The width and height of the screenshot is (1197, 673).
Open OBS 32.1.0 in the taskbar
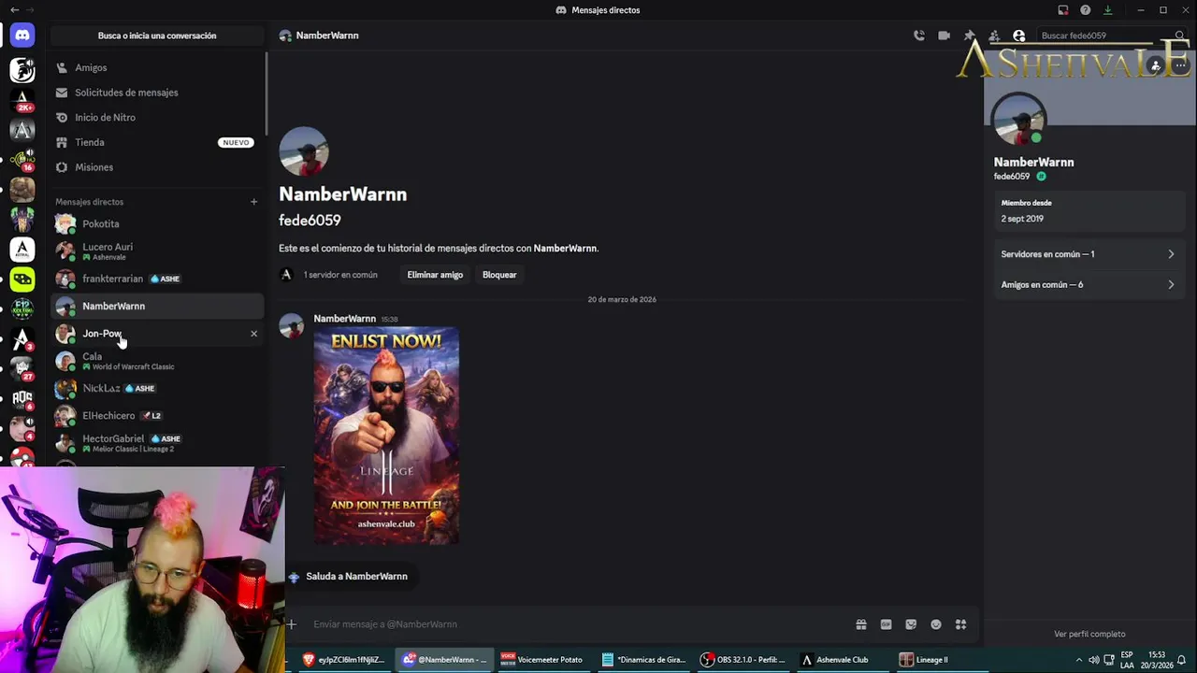tap(745, 660)
